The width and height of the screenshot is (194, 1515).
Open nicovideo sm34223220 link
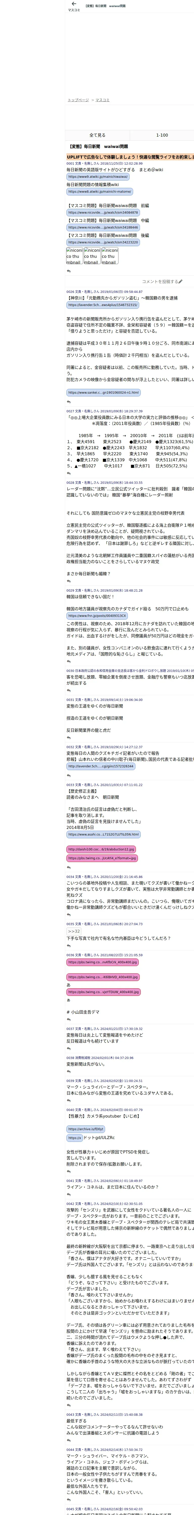[x=103, y=242]
